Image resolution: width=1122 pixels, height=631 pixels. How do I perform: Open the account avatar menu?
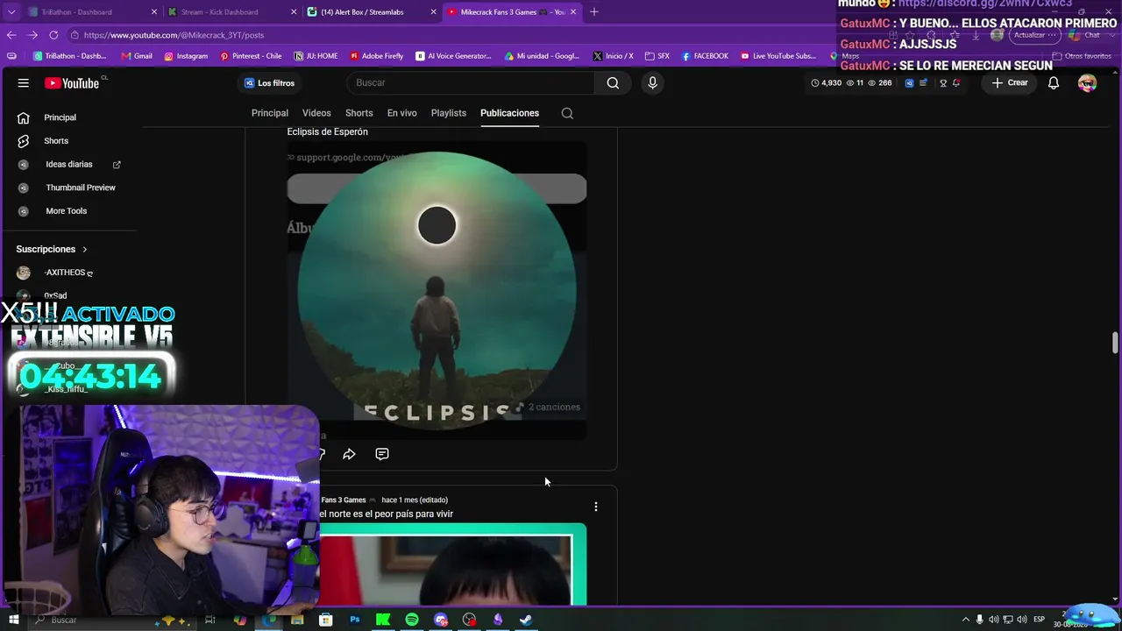tap(1087, 83)
